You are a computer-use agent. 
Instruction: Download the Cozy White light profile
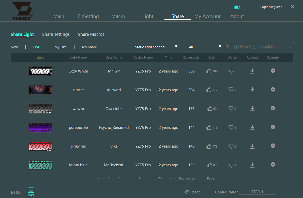252,71
